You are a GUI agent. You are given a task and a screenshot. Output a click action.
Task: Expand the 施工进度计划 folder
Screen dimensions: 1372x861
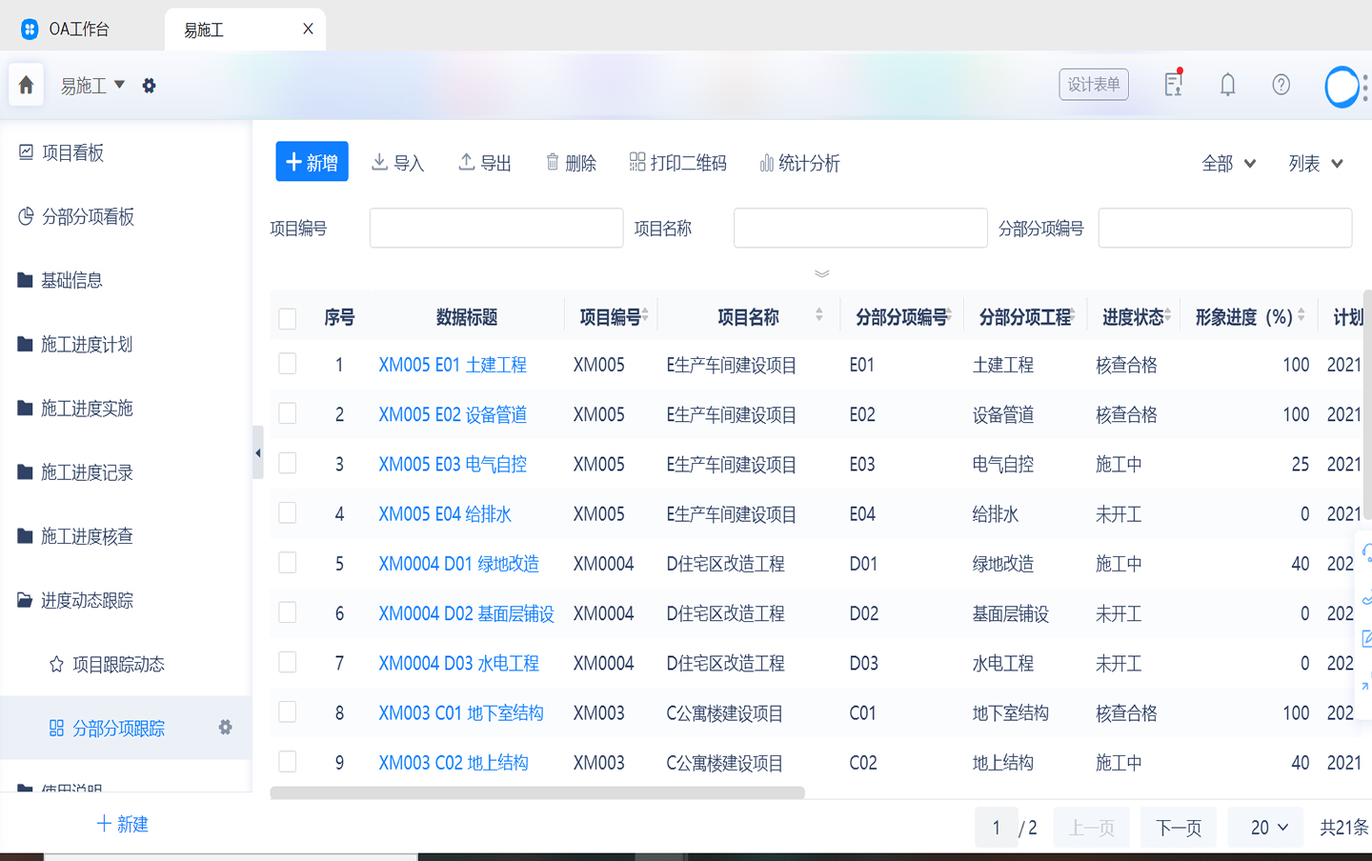click(75, 344)
